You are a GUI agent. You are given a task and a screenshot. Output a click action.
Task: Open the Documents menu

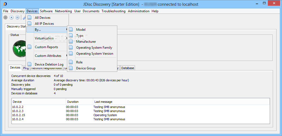click(x=91, y=11)
